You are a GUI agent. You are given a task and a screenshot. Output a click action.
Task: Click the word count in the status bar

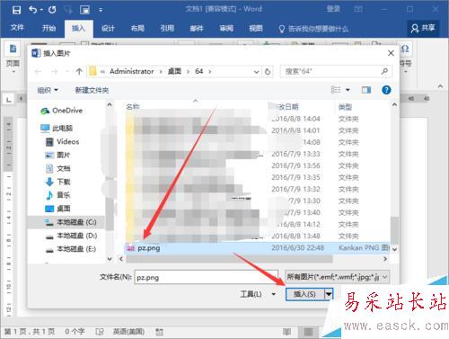(75, 332)
